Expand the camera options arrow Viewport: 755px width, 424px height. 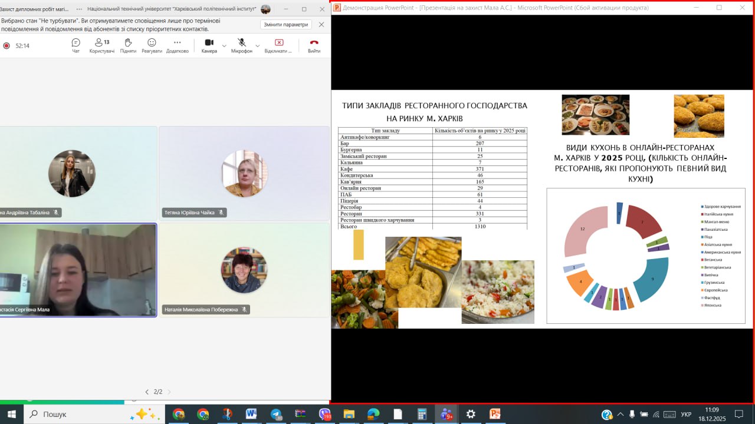(x=224, y=45)
